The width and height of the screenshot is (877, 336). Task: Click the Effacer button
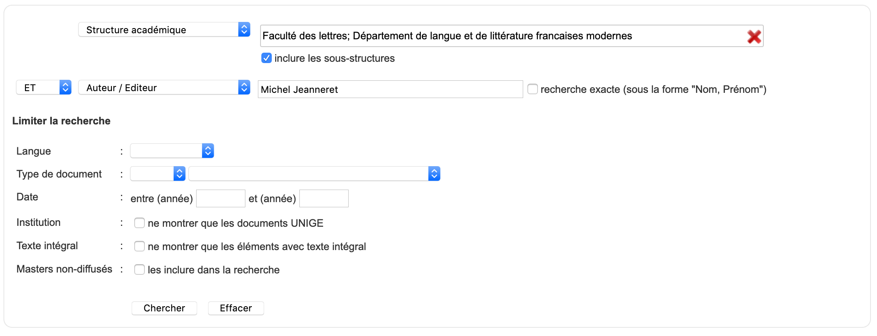[236, 308]
